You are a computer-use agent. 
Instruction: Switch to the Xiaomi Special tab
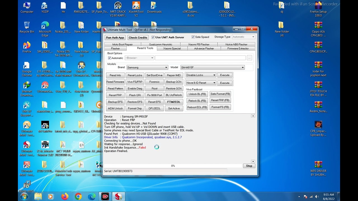pos(172,49)
